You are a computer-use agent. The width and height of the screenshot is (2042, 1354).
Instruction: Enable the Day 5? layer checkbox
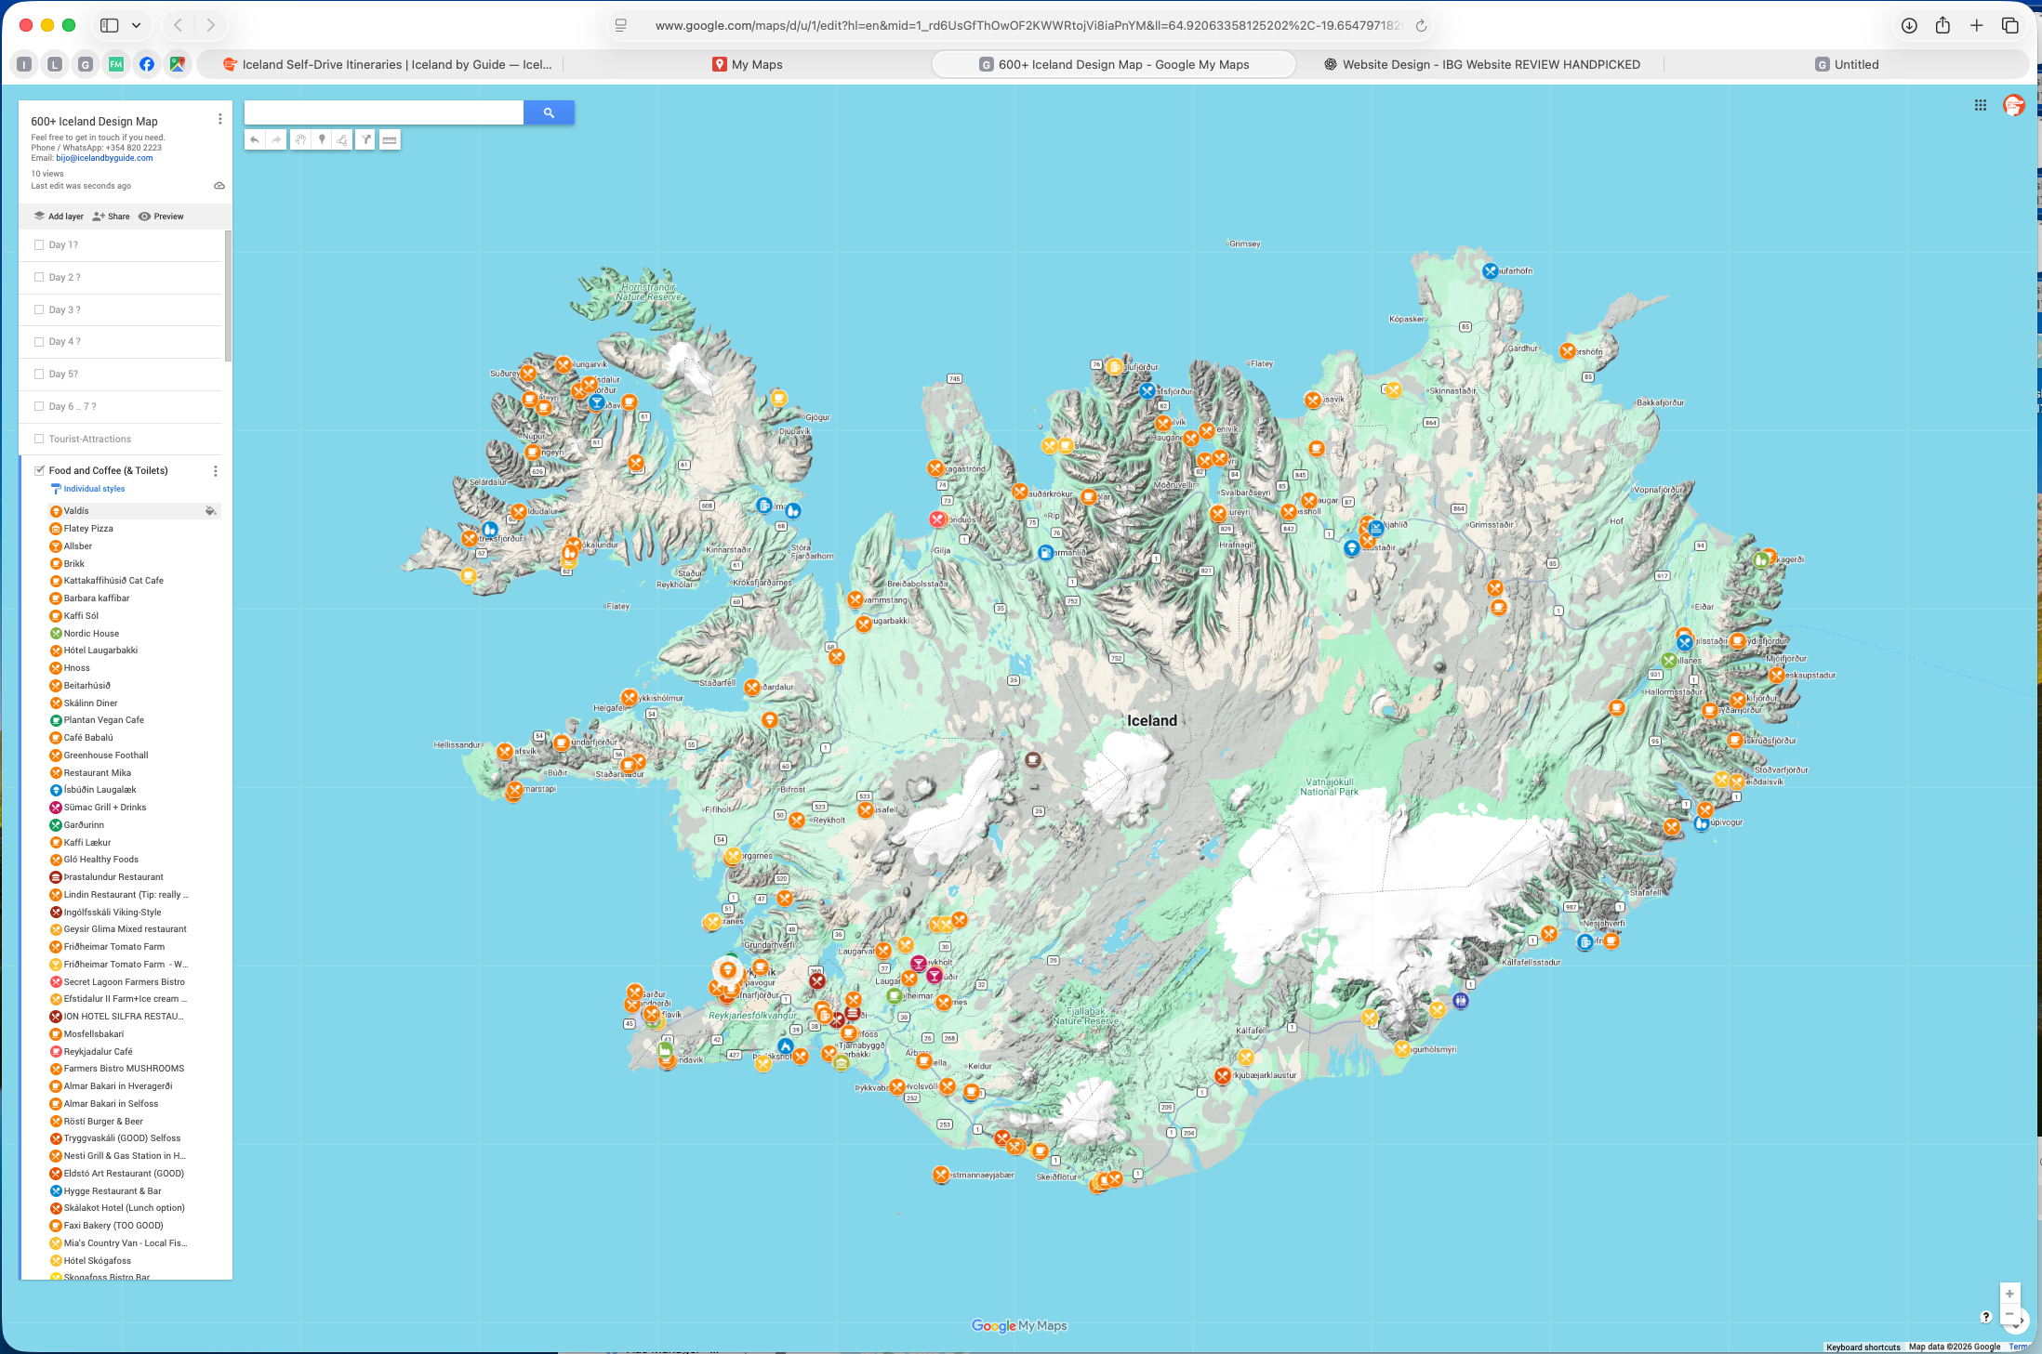pyautogui.click(x=39, y=375)
